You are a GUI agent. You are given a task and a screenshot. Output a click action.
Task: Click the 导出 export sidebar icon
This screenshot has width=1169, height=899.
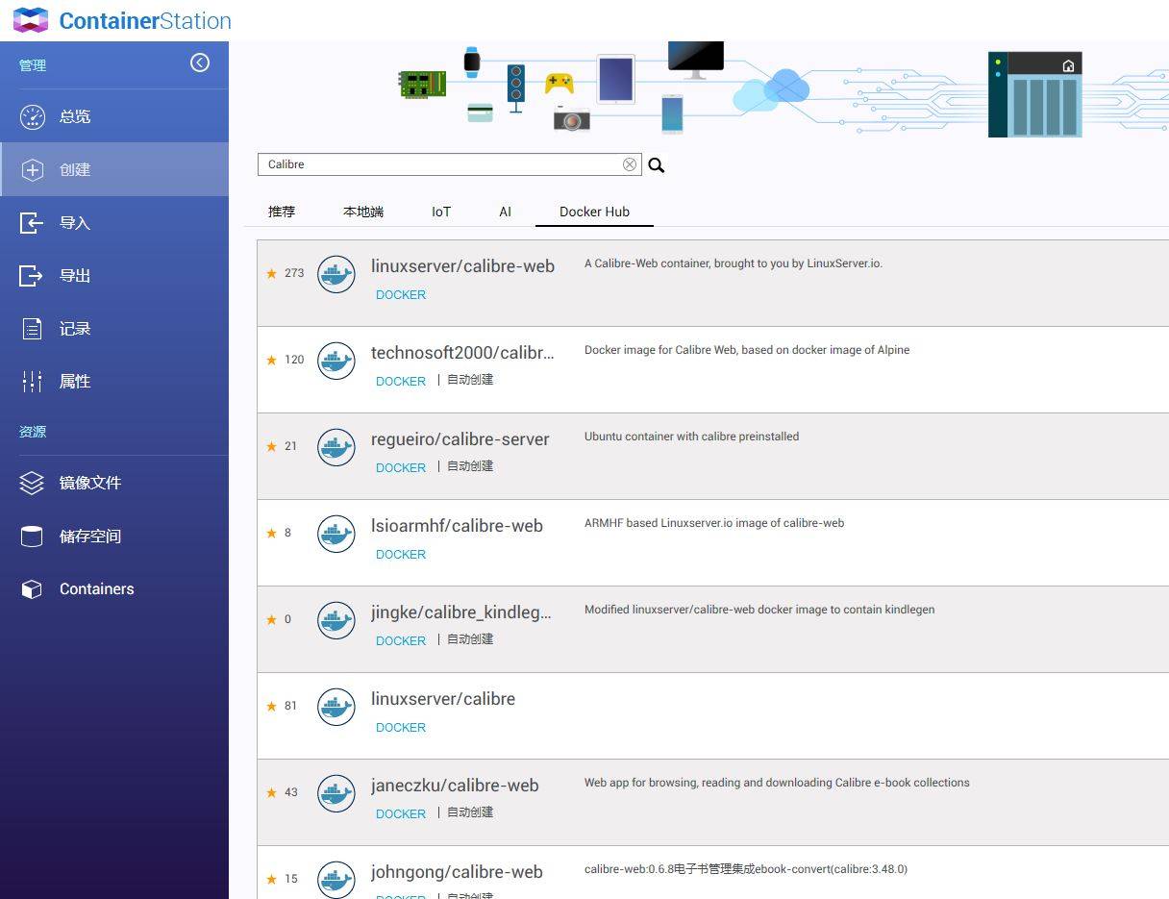coord(32,276)
